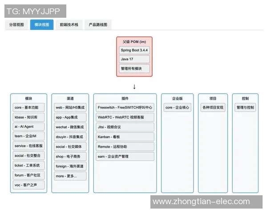
Task: Select foreign - 海外渠道 item
Action: (70, 166)
